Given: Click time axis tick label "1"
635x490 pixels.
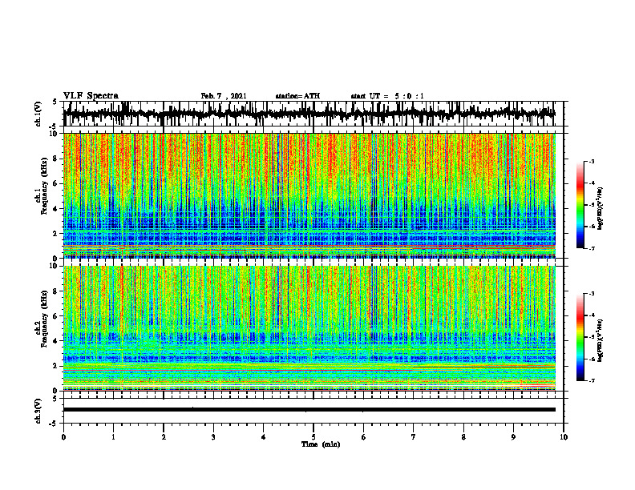Looking at the screenshot, I should pyautogui.click(x=113, y=437).
